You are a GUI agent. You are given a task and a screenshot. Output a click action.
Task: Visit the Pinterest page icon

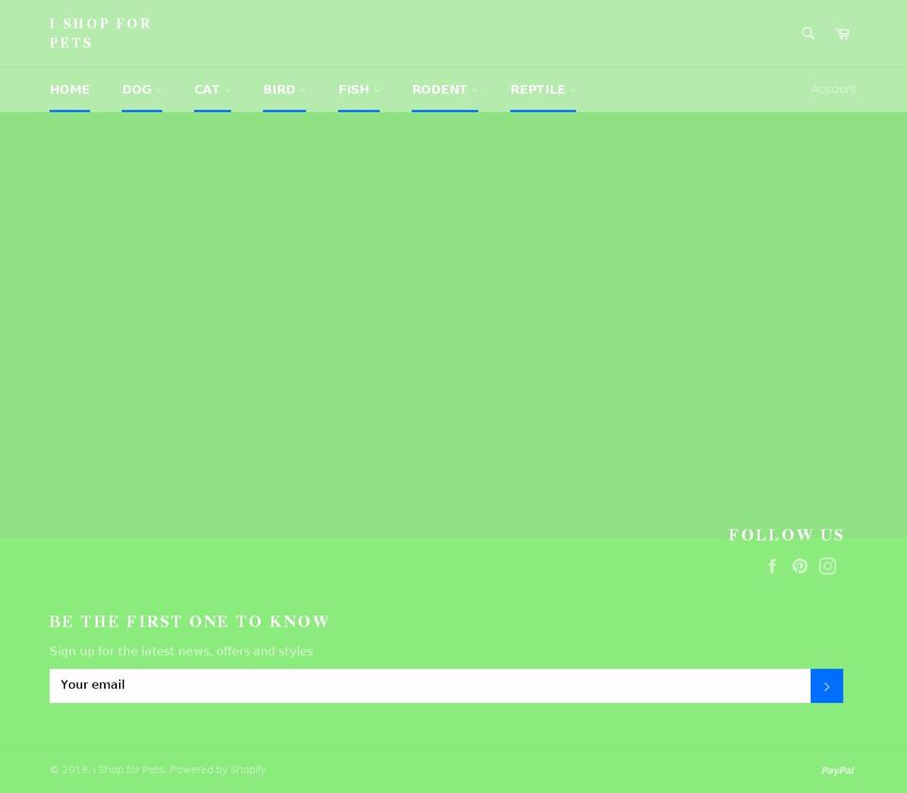[x=799, y=565]
